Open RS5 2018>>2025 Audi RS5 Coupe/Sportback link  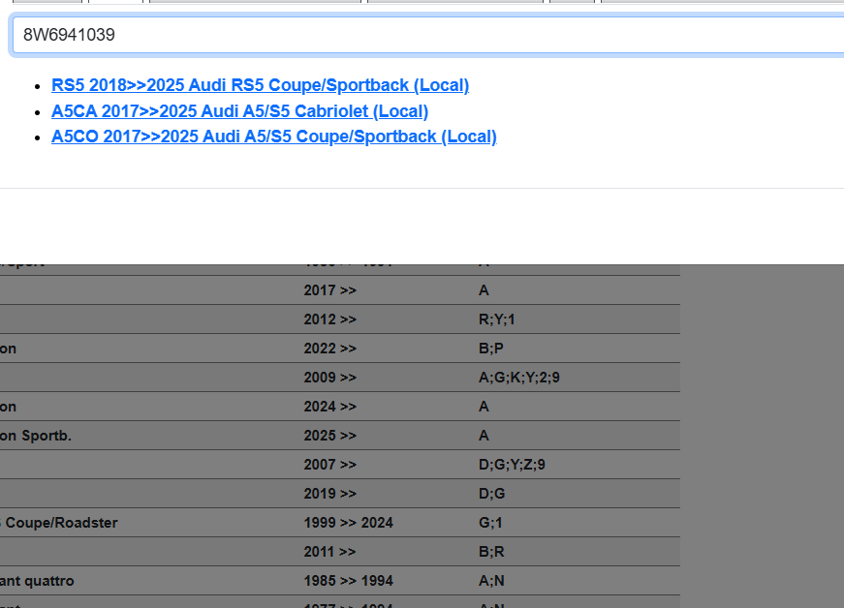click(x=260, y=85)
